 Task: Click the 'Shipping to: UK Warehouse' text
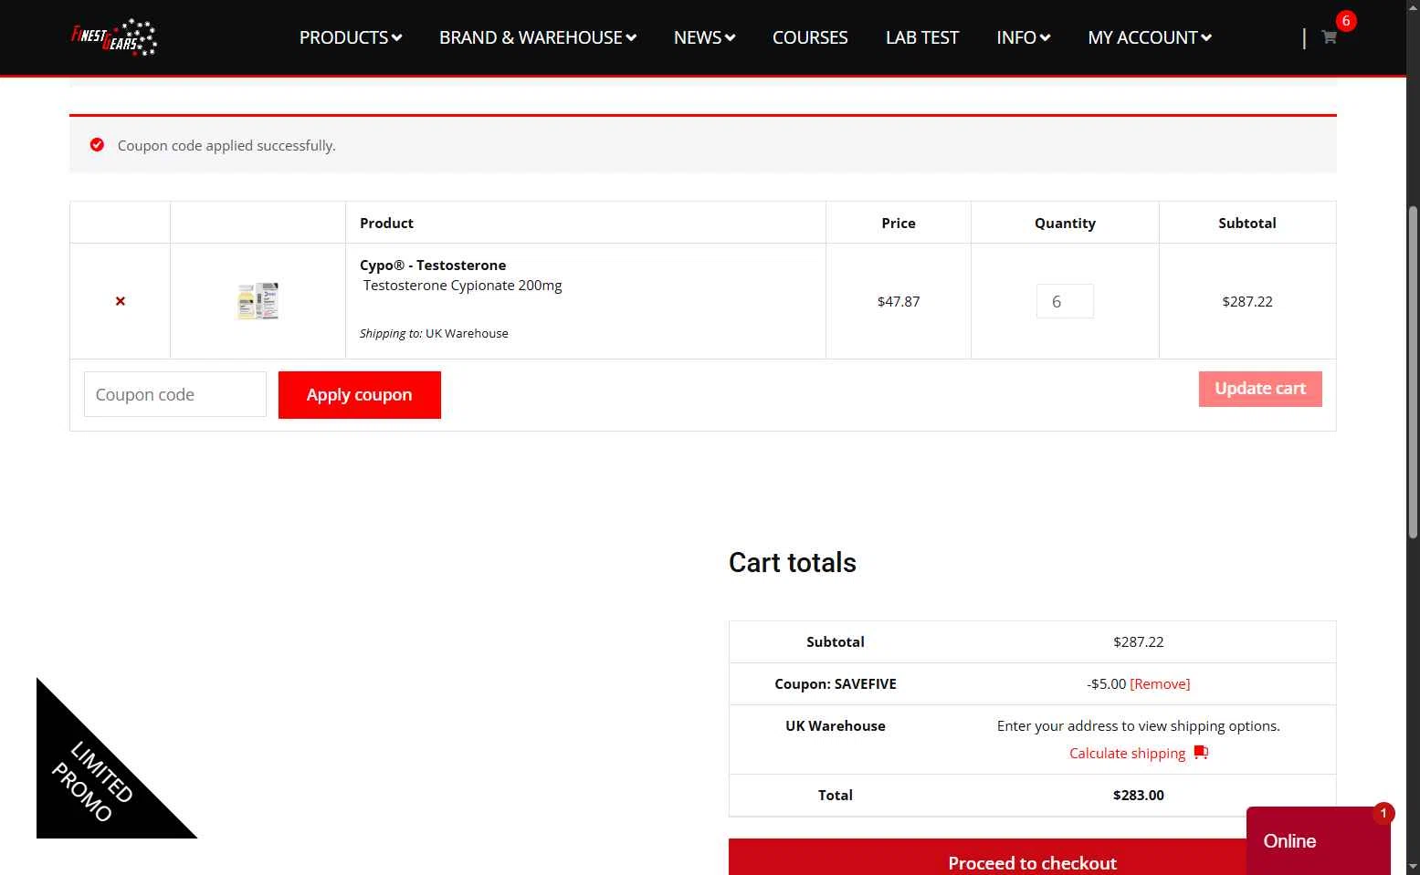tap(434, 334)
